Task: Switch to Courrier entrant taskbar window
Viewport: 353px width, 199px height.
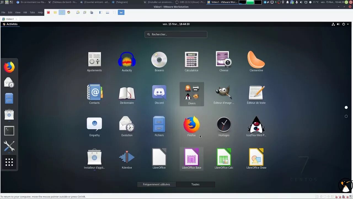Action: (95, 2)
